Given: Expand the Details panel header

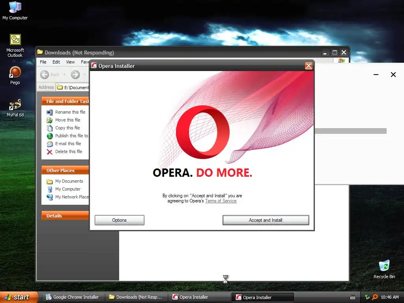Looking at the screenshot, I should [65, 216].
